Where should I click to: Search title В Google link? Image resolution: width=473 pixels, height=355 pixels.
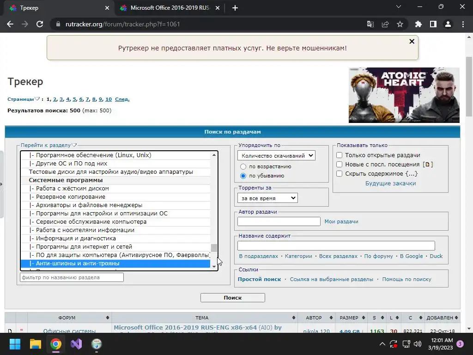[411, 256]
